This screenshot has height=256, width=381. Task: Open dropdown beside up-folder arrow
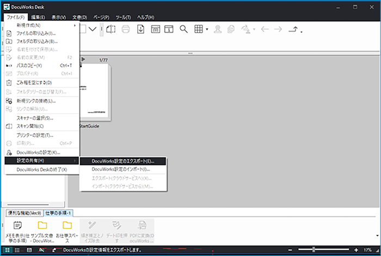[302, 32]
